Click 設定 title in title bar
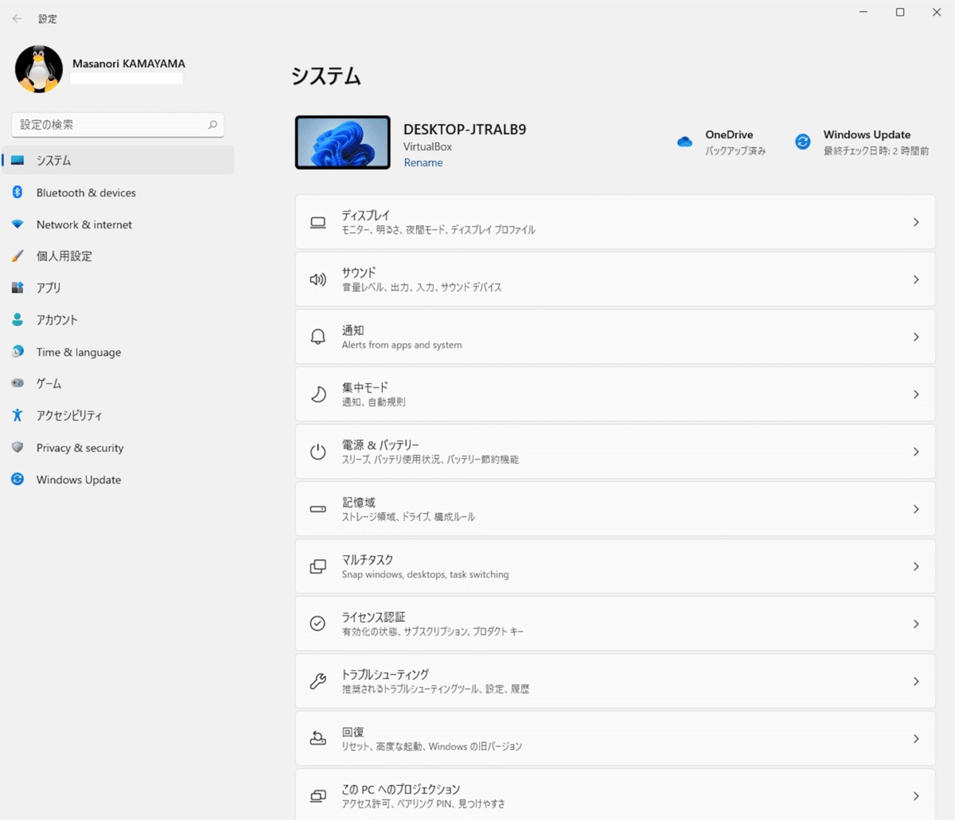 pyautogui.click(x=48, y=18)
